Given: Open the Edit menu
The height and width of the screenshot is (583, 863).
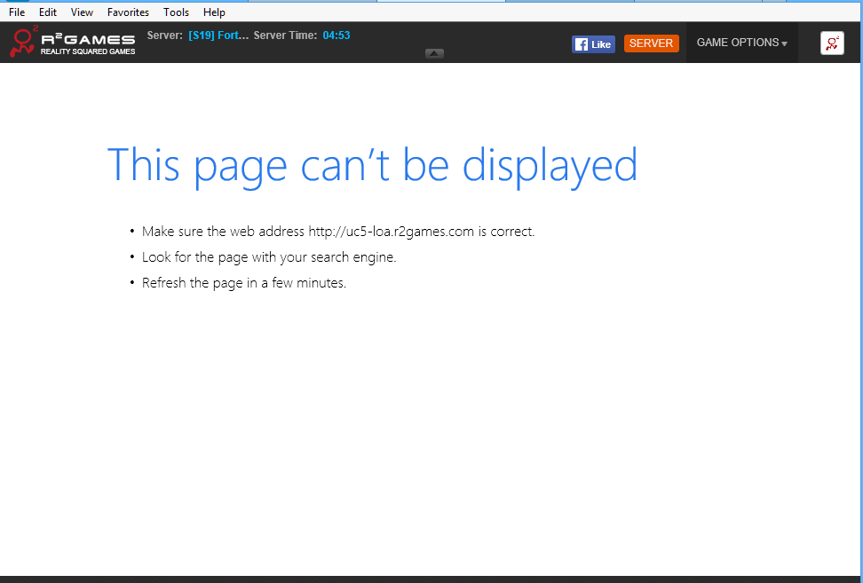Looking at the screenshot, I should 48,12.
